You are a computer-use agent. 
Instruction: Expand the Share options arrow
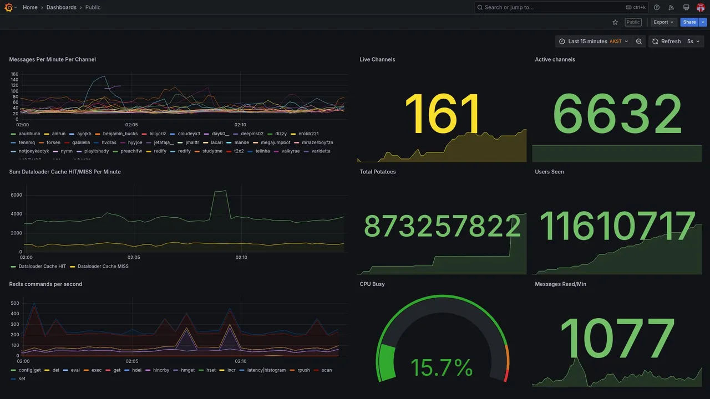pyautogui.click(x=703, y=22)
